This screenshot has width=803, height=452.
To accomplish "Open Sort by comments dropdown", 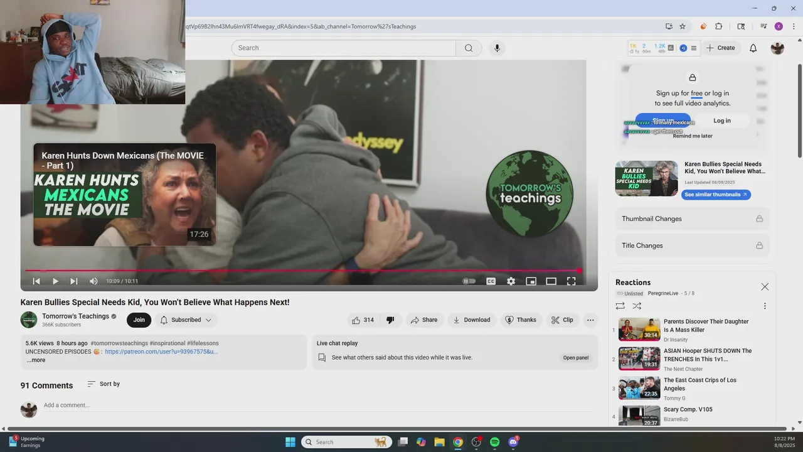I will coord(104,384).
